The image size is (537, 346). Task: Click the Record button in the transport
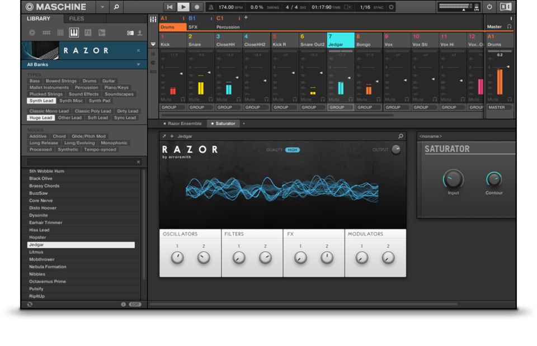(197, 7)
